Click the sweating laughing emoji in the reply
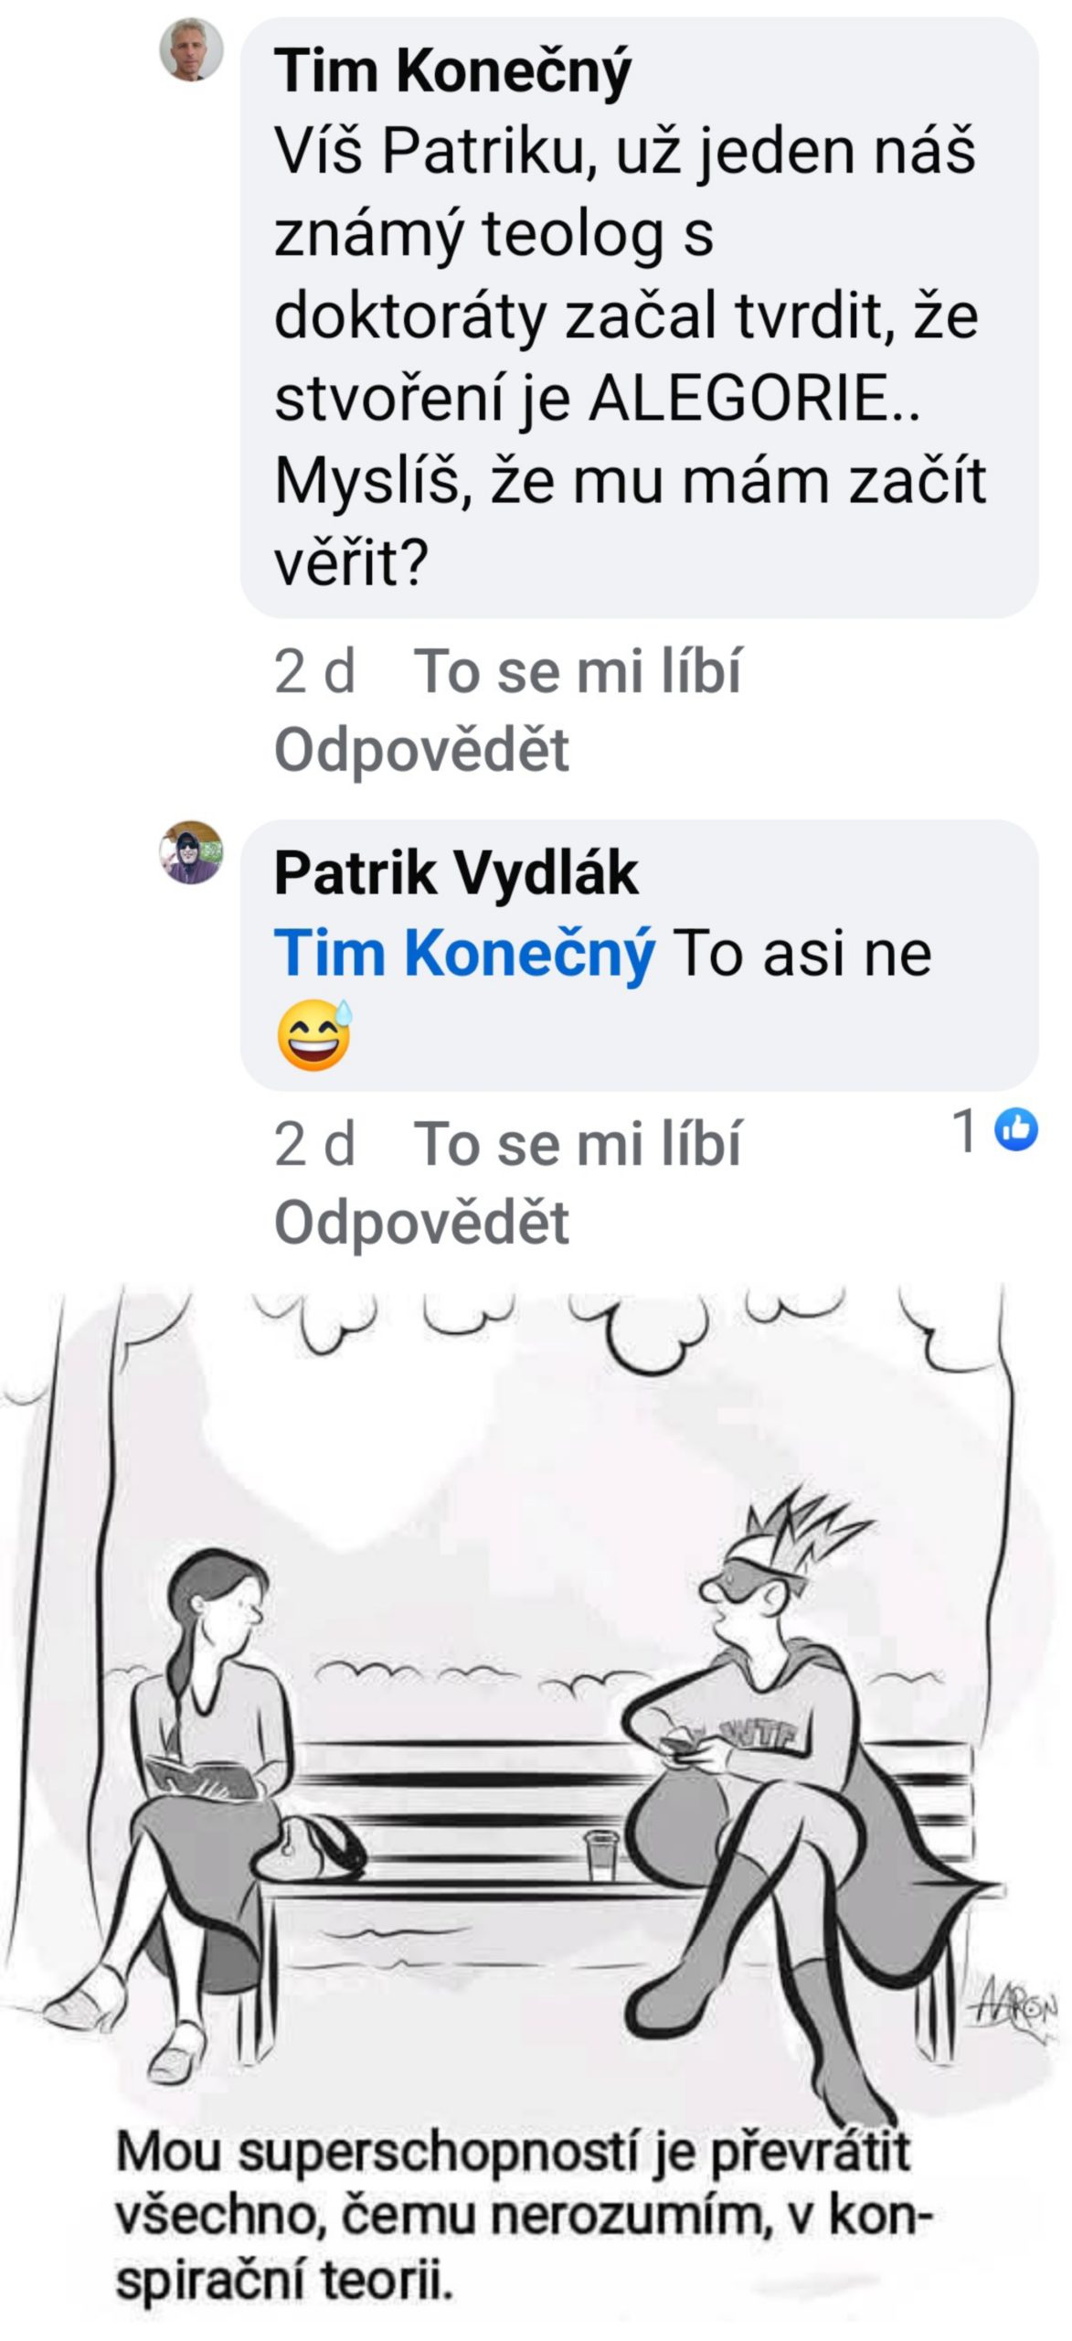This screenshot has width=1072, height=2341. coord(314,1036)
